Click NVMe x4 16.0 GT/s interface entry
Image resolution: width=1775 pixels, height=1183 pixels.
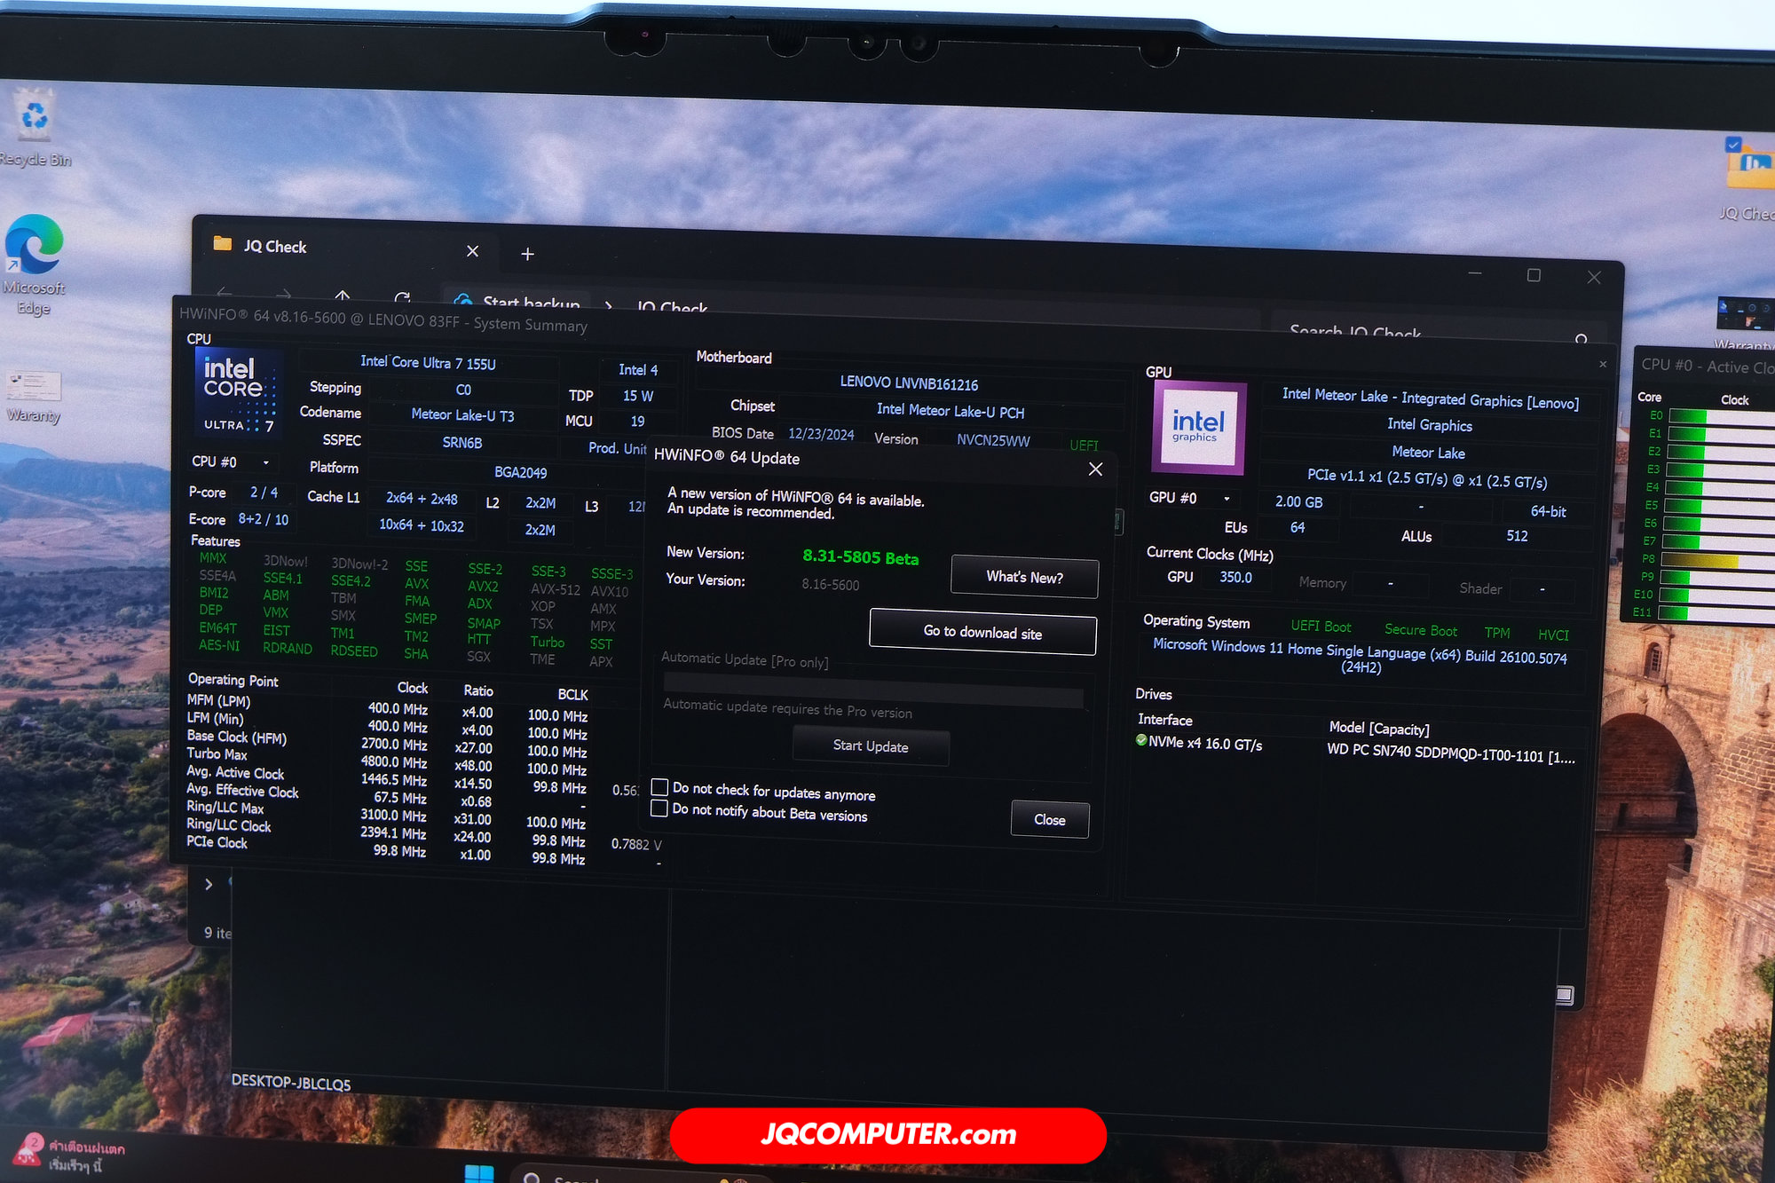(1205, 743)
